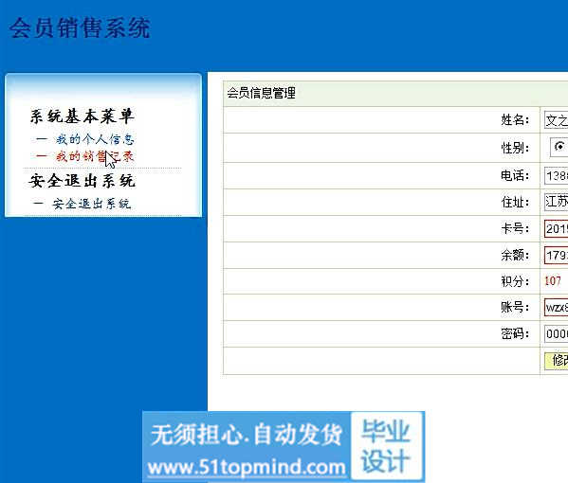
Task: Click the 会员销售系统 site title
Action: (80, 27)
